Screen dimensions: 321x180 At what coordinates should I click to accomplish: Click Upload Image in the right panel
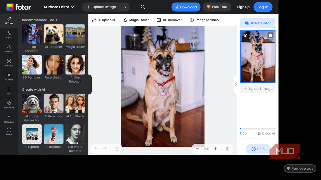[258, 89]
